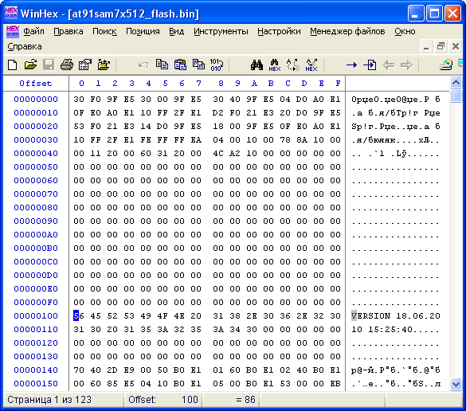Open the Инструменты menu
This screenshot has width=466, height=411.
click(221, 31)
